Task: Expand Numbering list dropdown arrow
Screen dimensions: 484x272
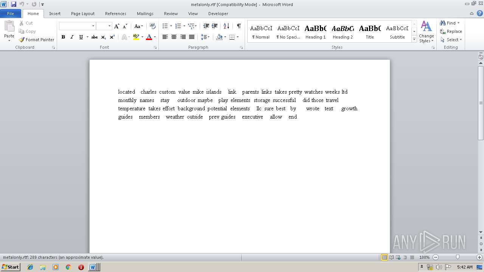Action: 184,26
